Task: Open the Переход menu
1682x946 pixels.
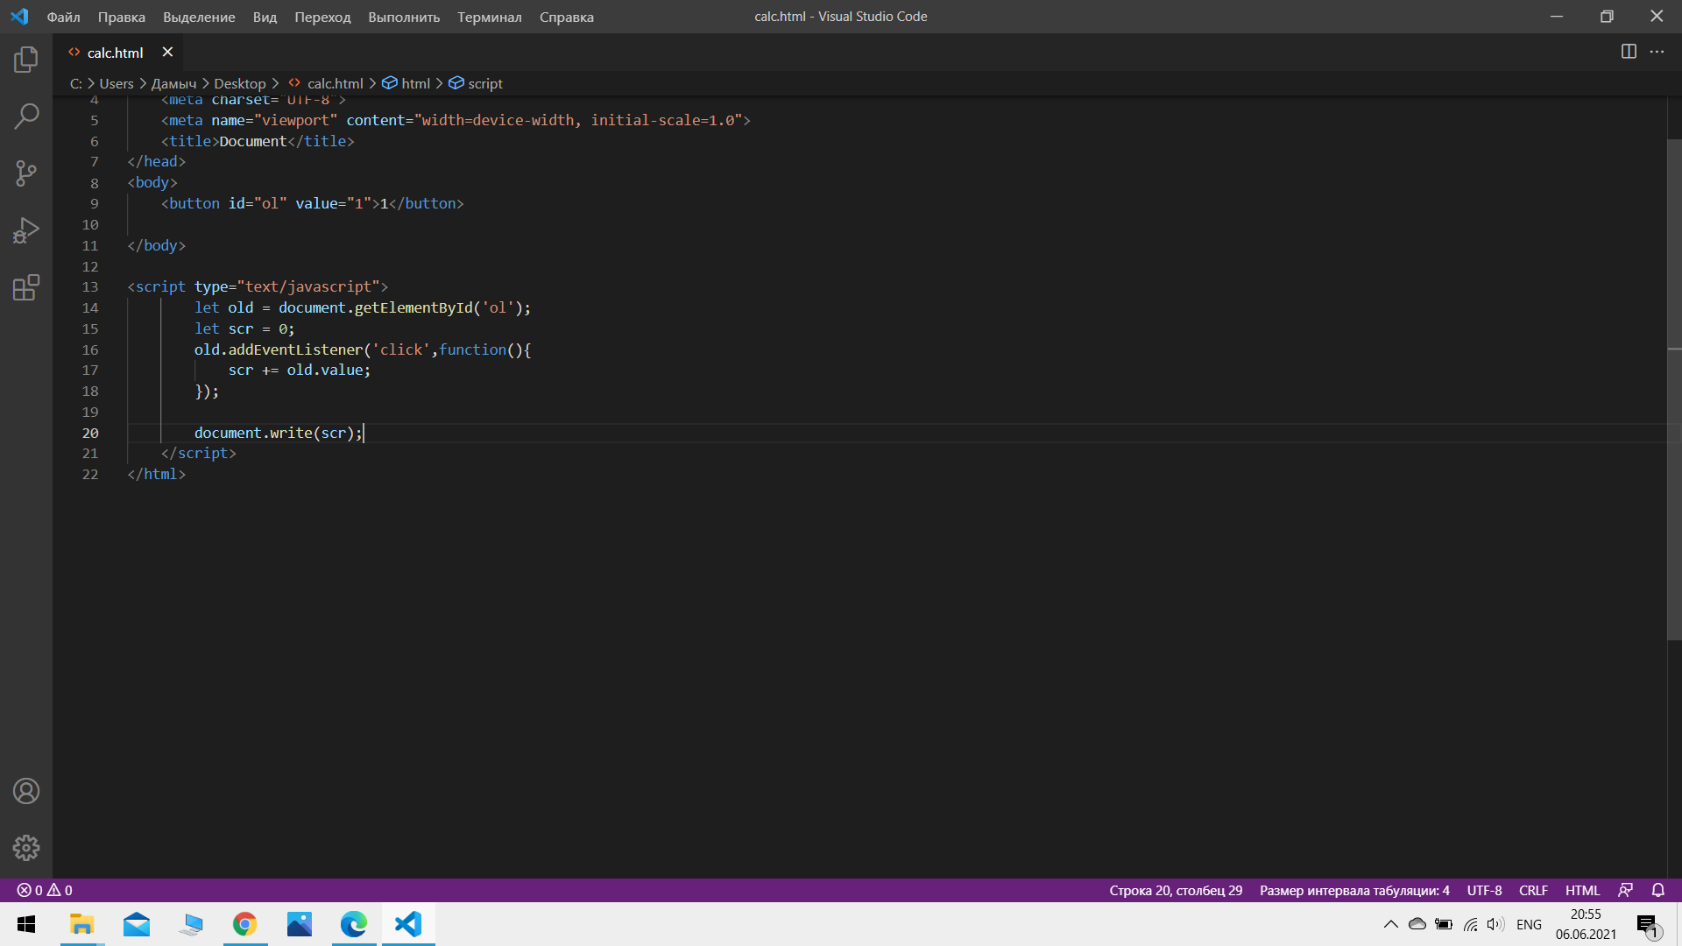Action: tap(322, 17)
